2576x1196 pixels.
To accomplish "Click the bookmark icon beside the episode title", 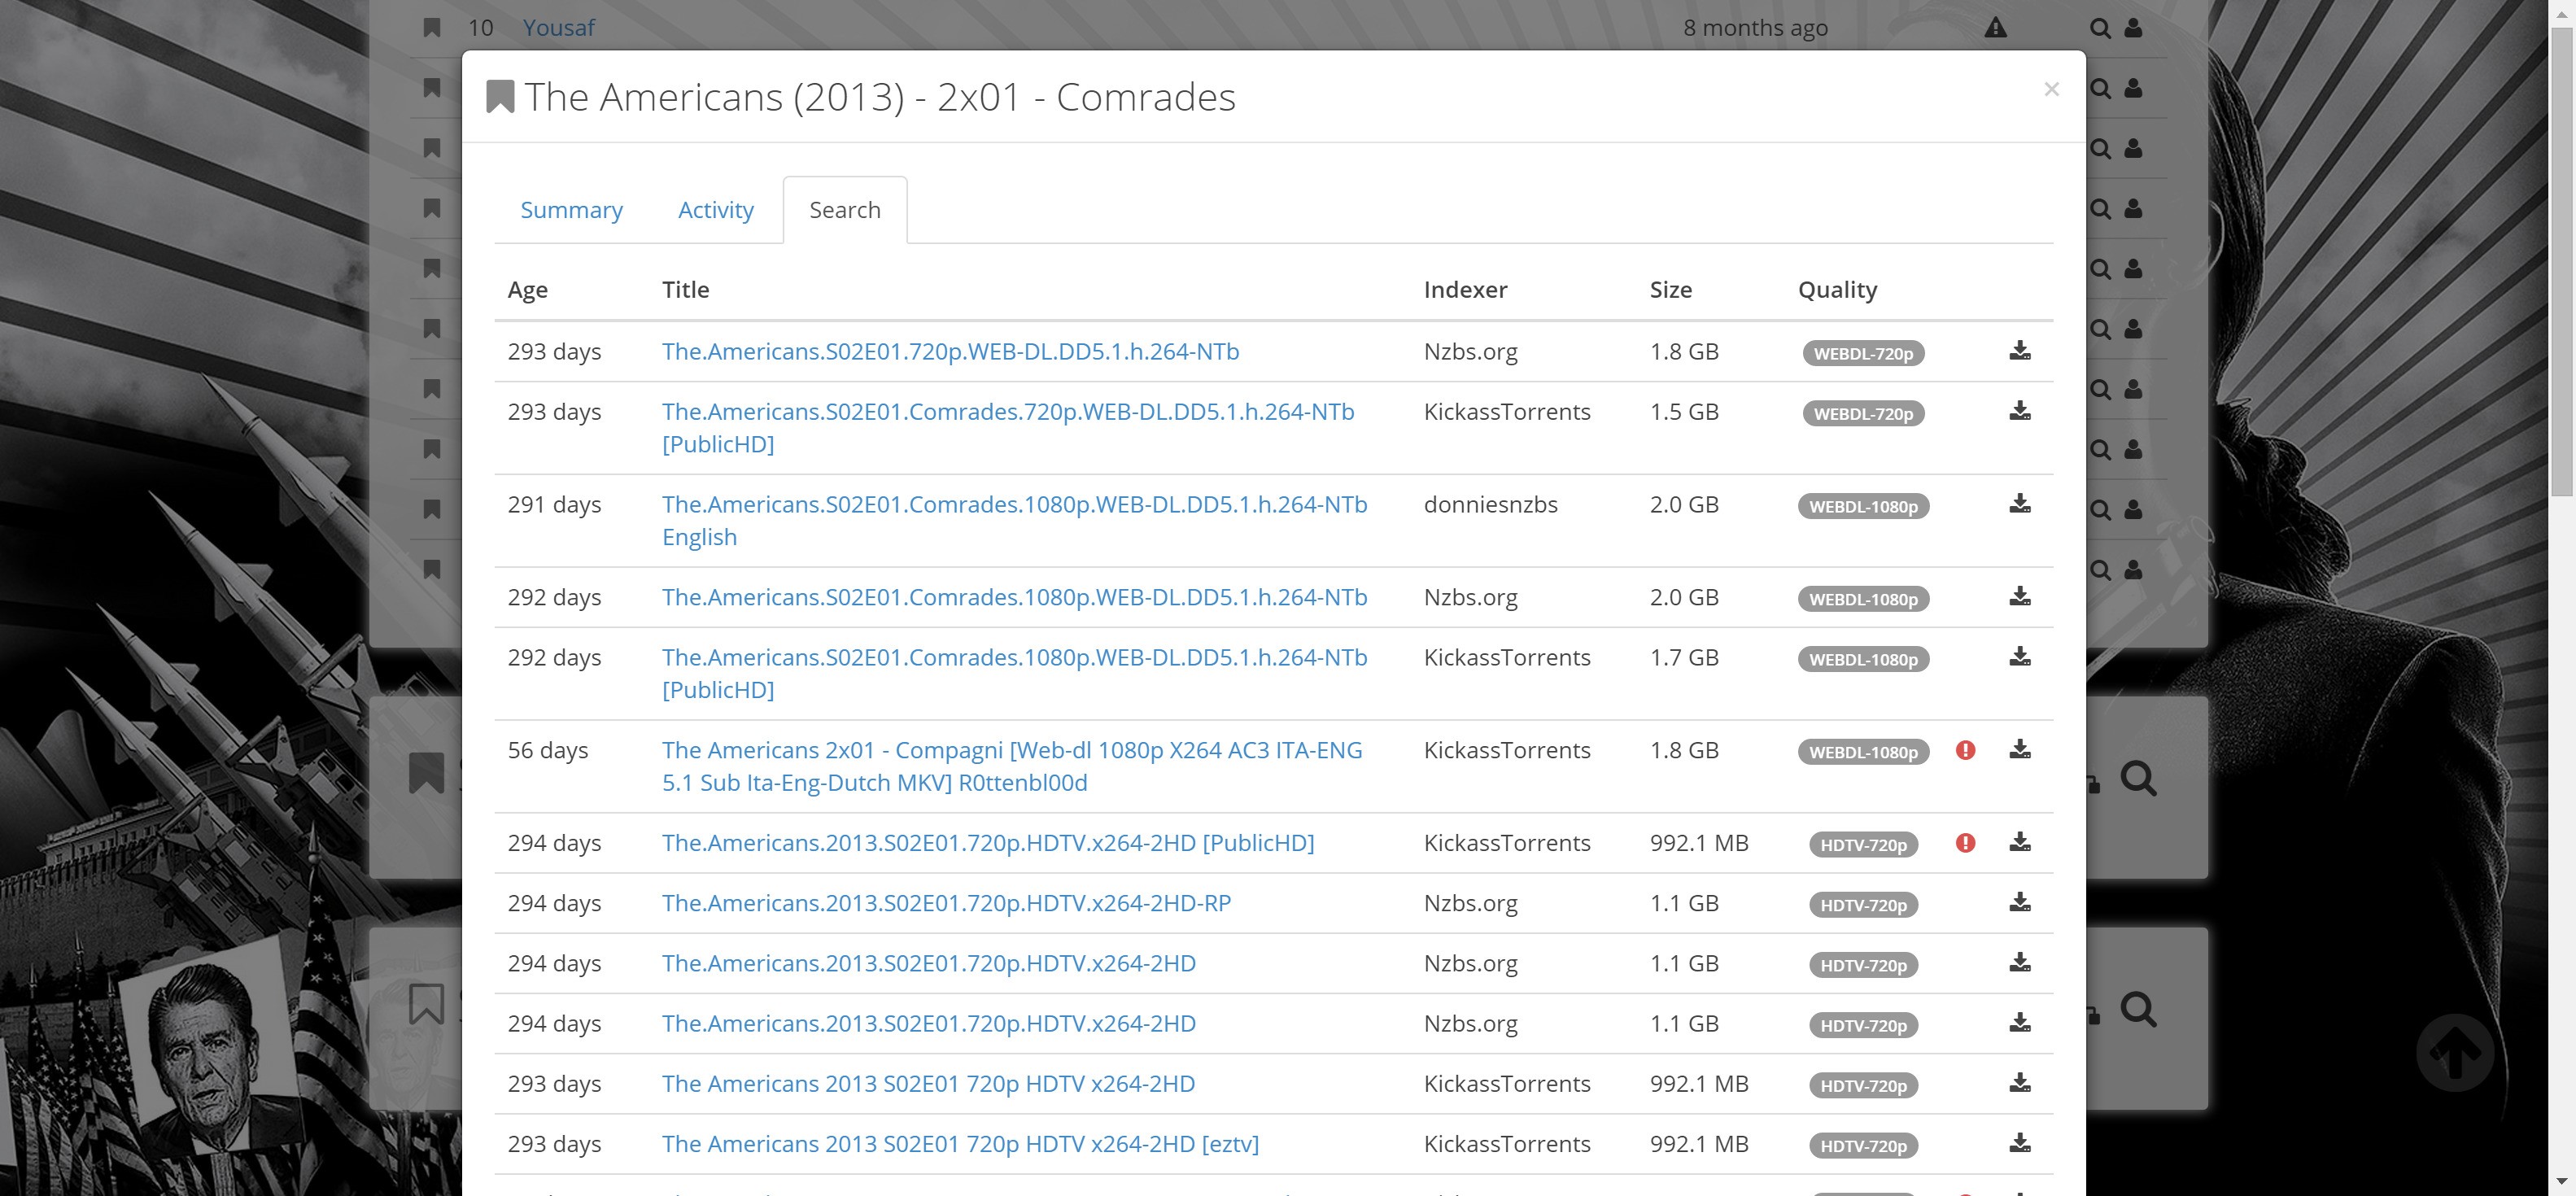I will coord(499,96).
